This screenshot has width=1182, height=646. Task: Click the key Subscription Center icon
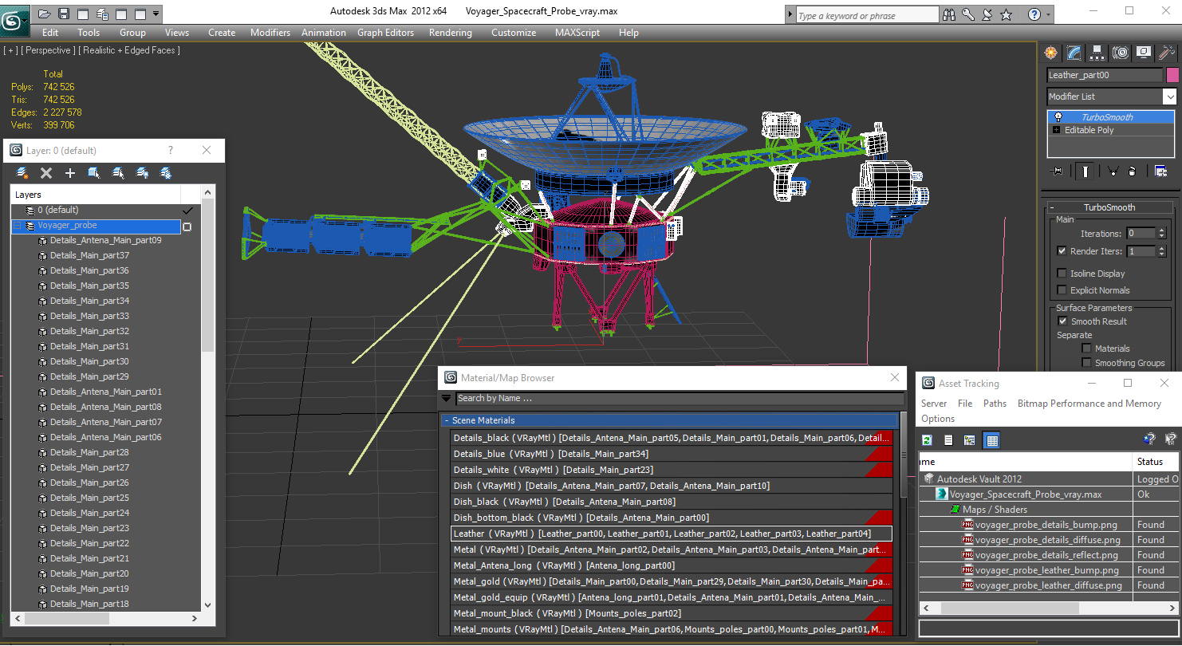(x=968, y=14)
